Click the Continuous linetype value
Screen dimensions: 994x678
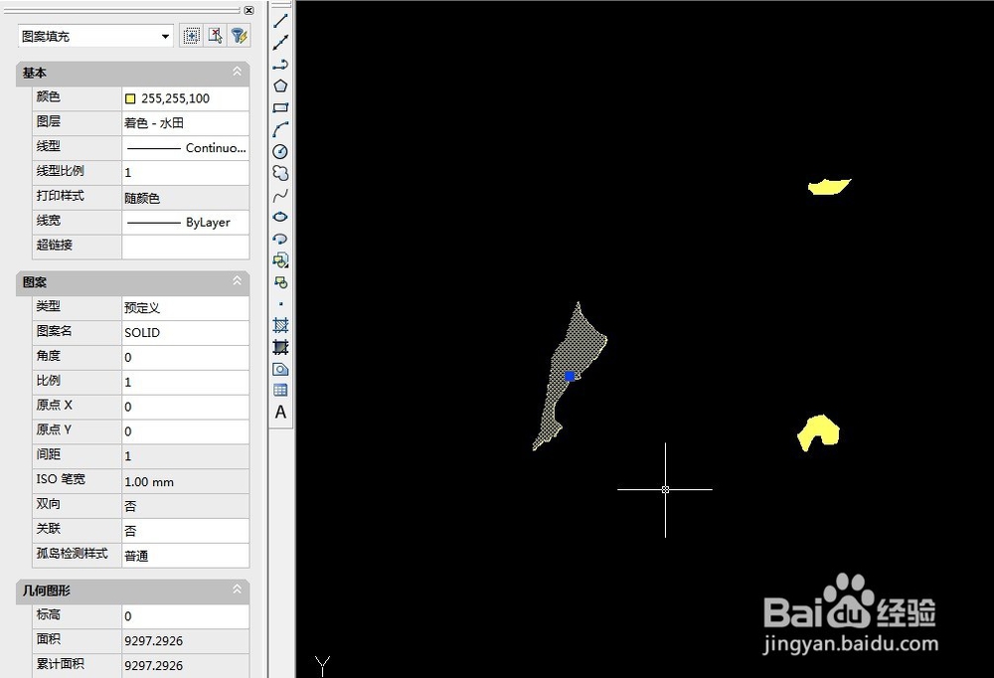click(x=185, y=148)
